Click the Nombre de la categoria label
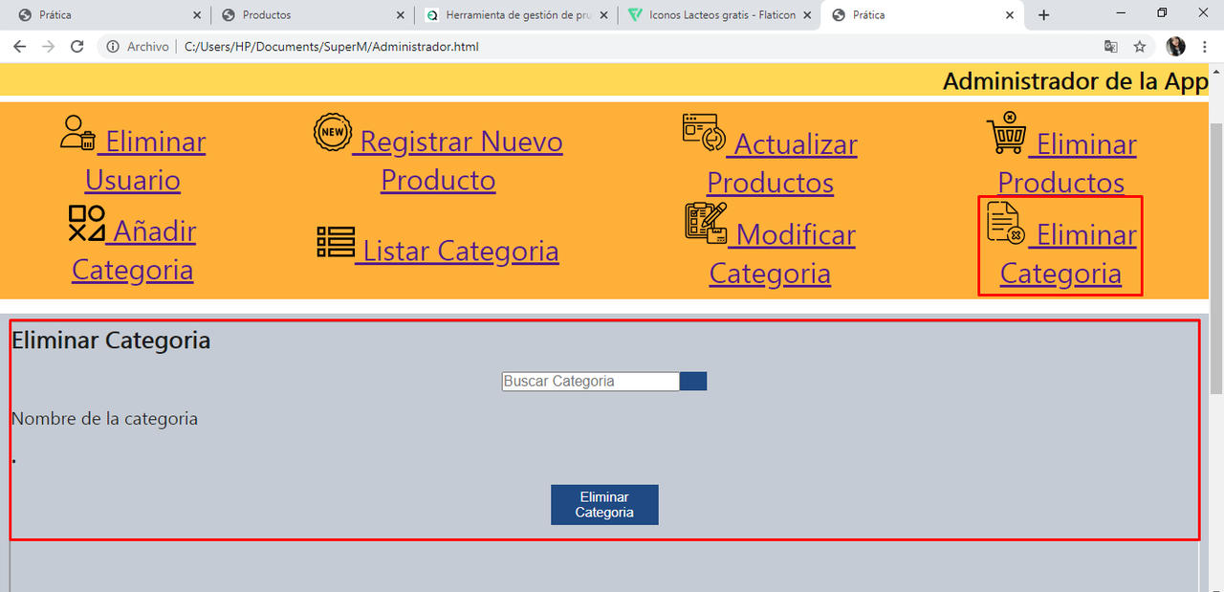The width and height of the screenshot is (1224, 592). point(104,418)
